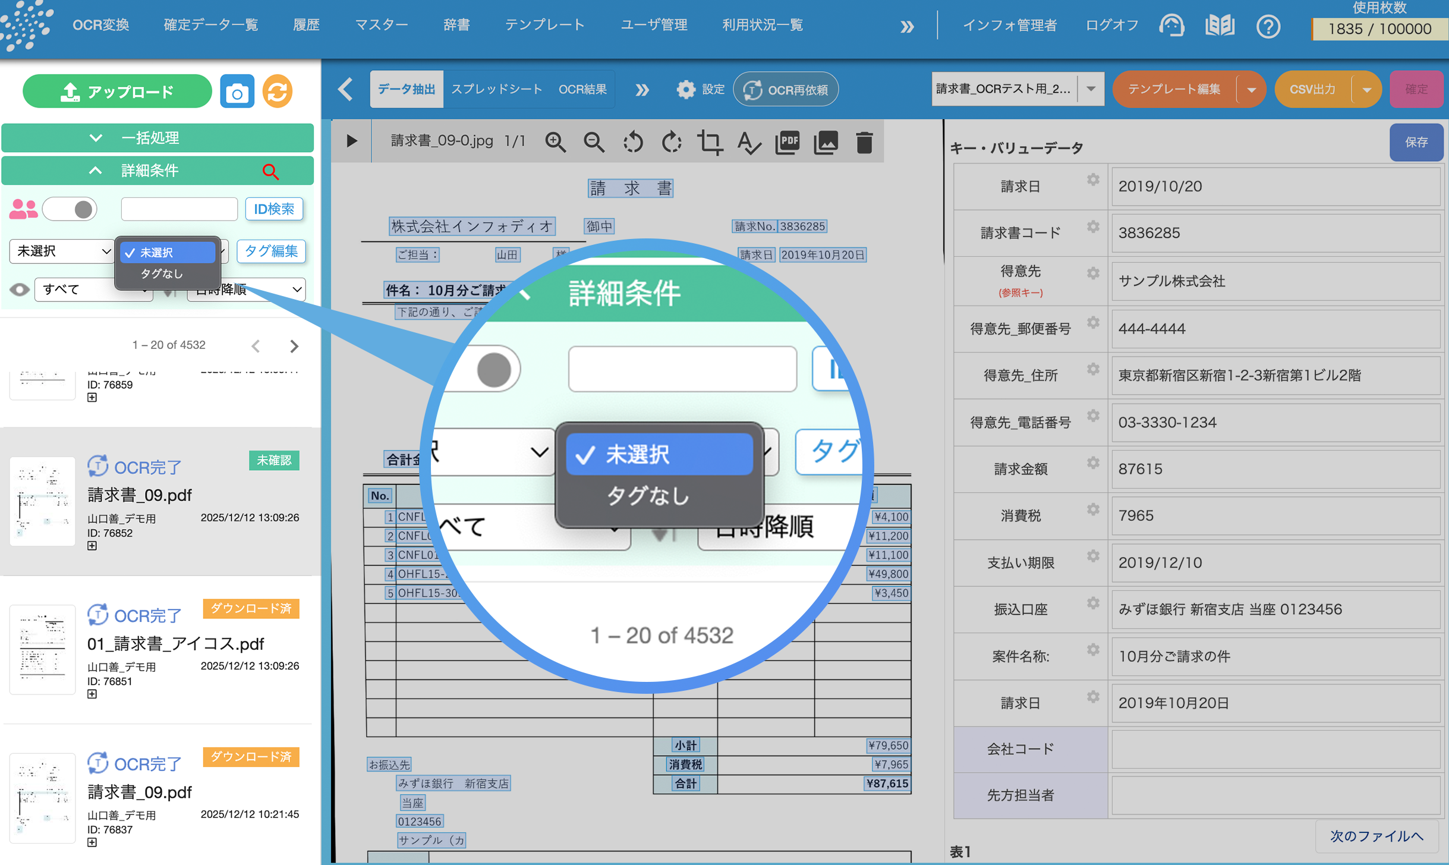
Task: Zoom out of the invoice image
Action: coord(594,141)
